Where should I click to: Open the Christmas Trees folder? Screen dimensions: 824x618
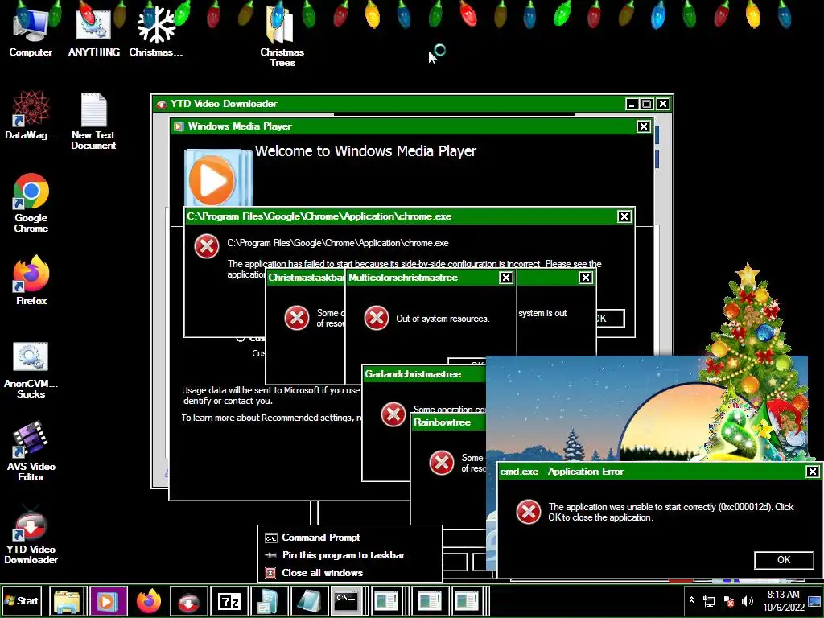(x=282, y=35)
